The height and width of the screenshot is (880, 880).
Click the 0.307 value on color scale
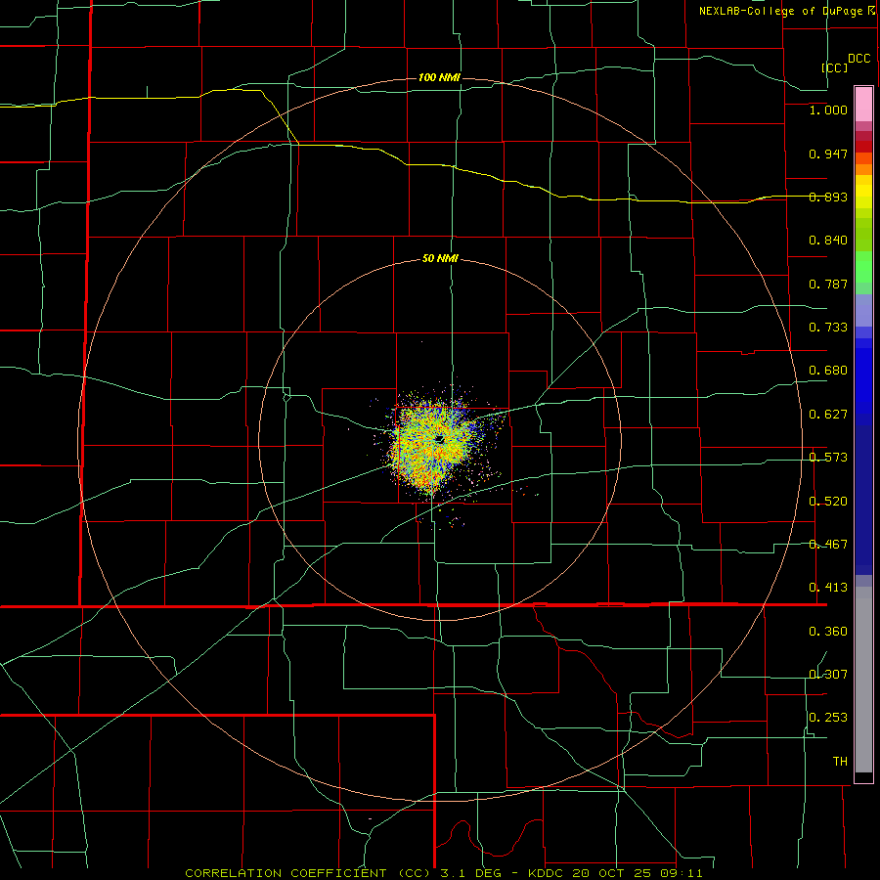(x=828, y=674)
